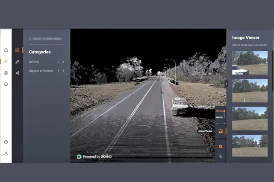Open the second image viewer thumbnail
Viewport: 274px width, 182px height.
[x=250, y=90]
